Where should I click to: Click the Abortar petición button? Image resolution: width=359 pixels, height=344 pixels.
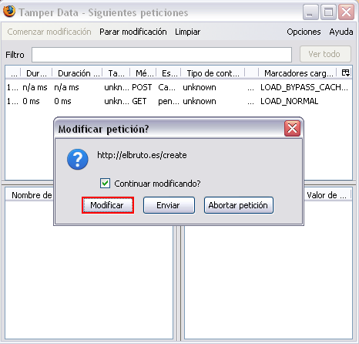239,205
